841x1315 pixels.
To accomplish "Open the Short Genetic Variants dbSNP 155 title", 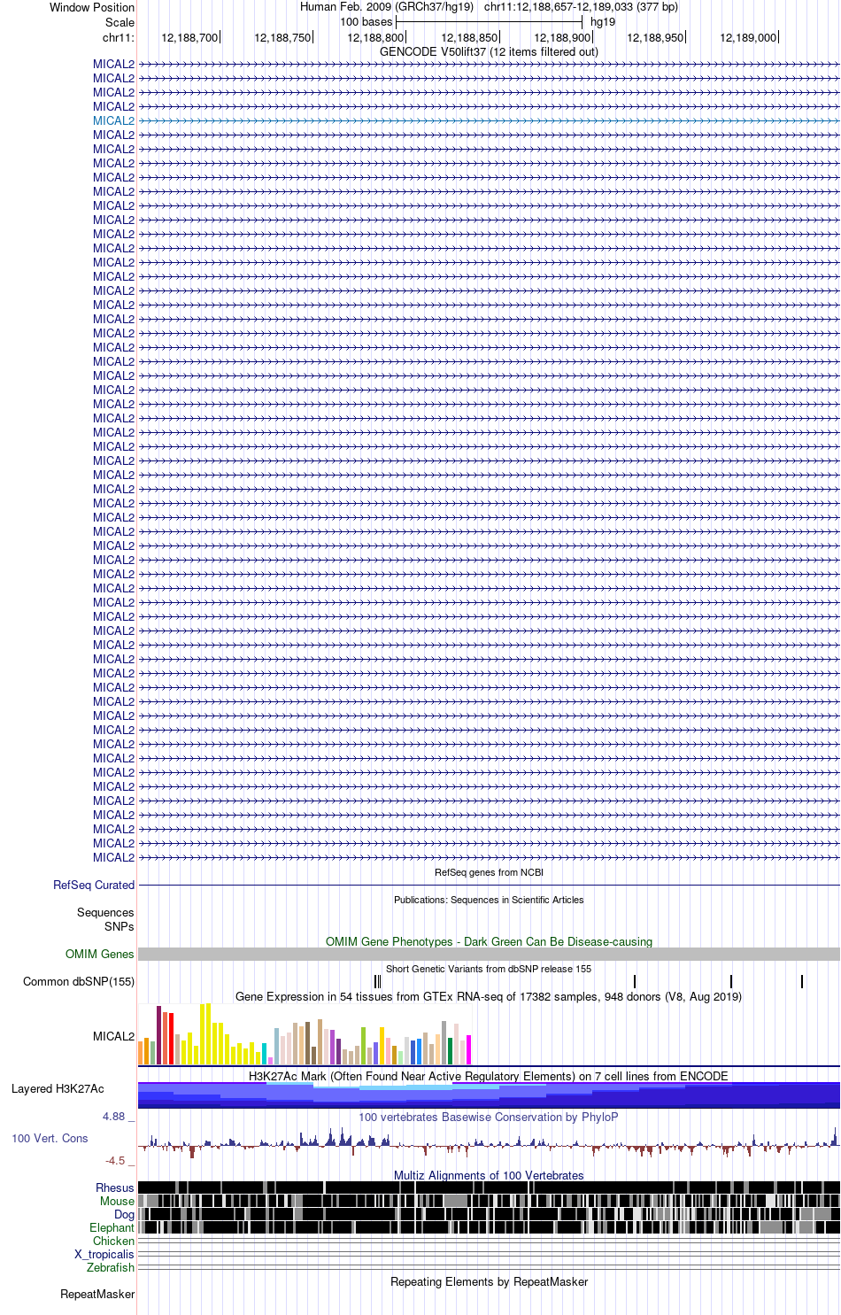I will coord(489,969).
